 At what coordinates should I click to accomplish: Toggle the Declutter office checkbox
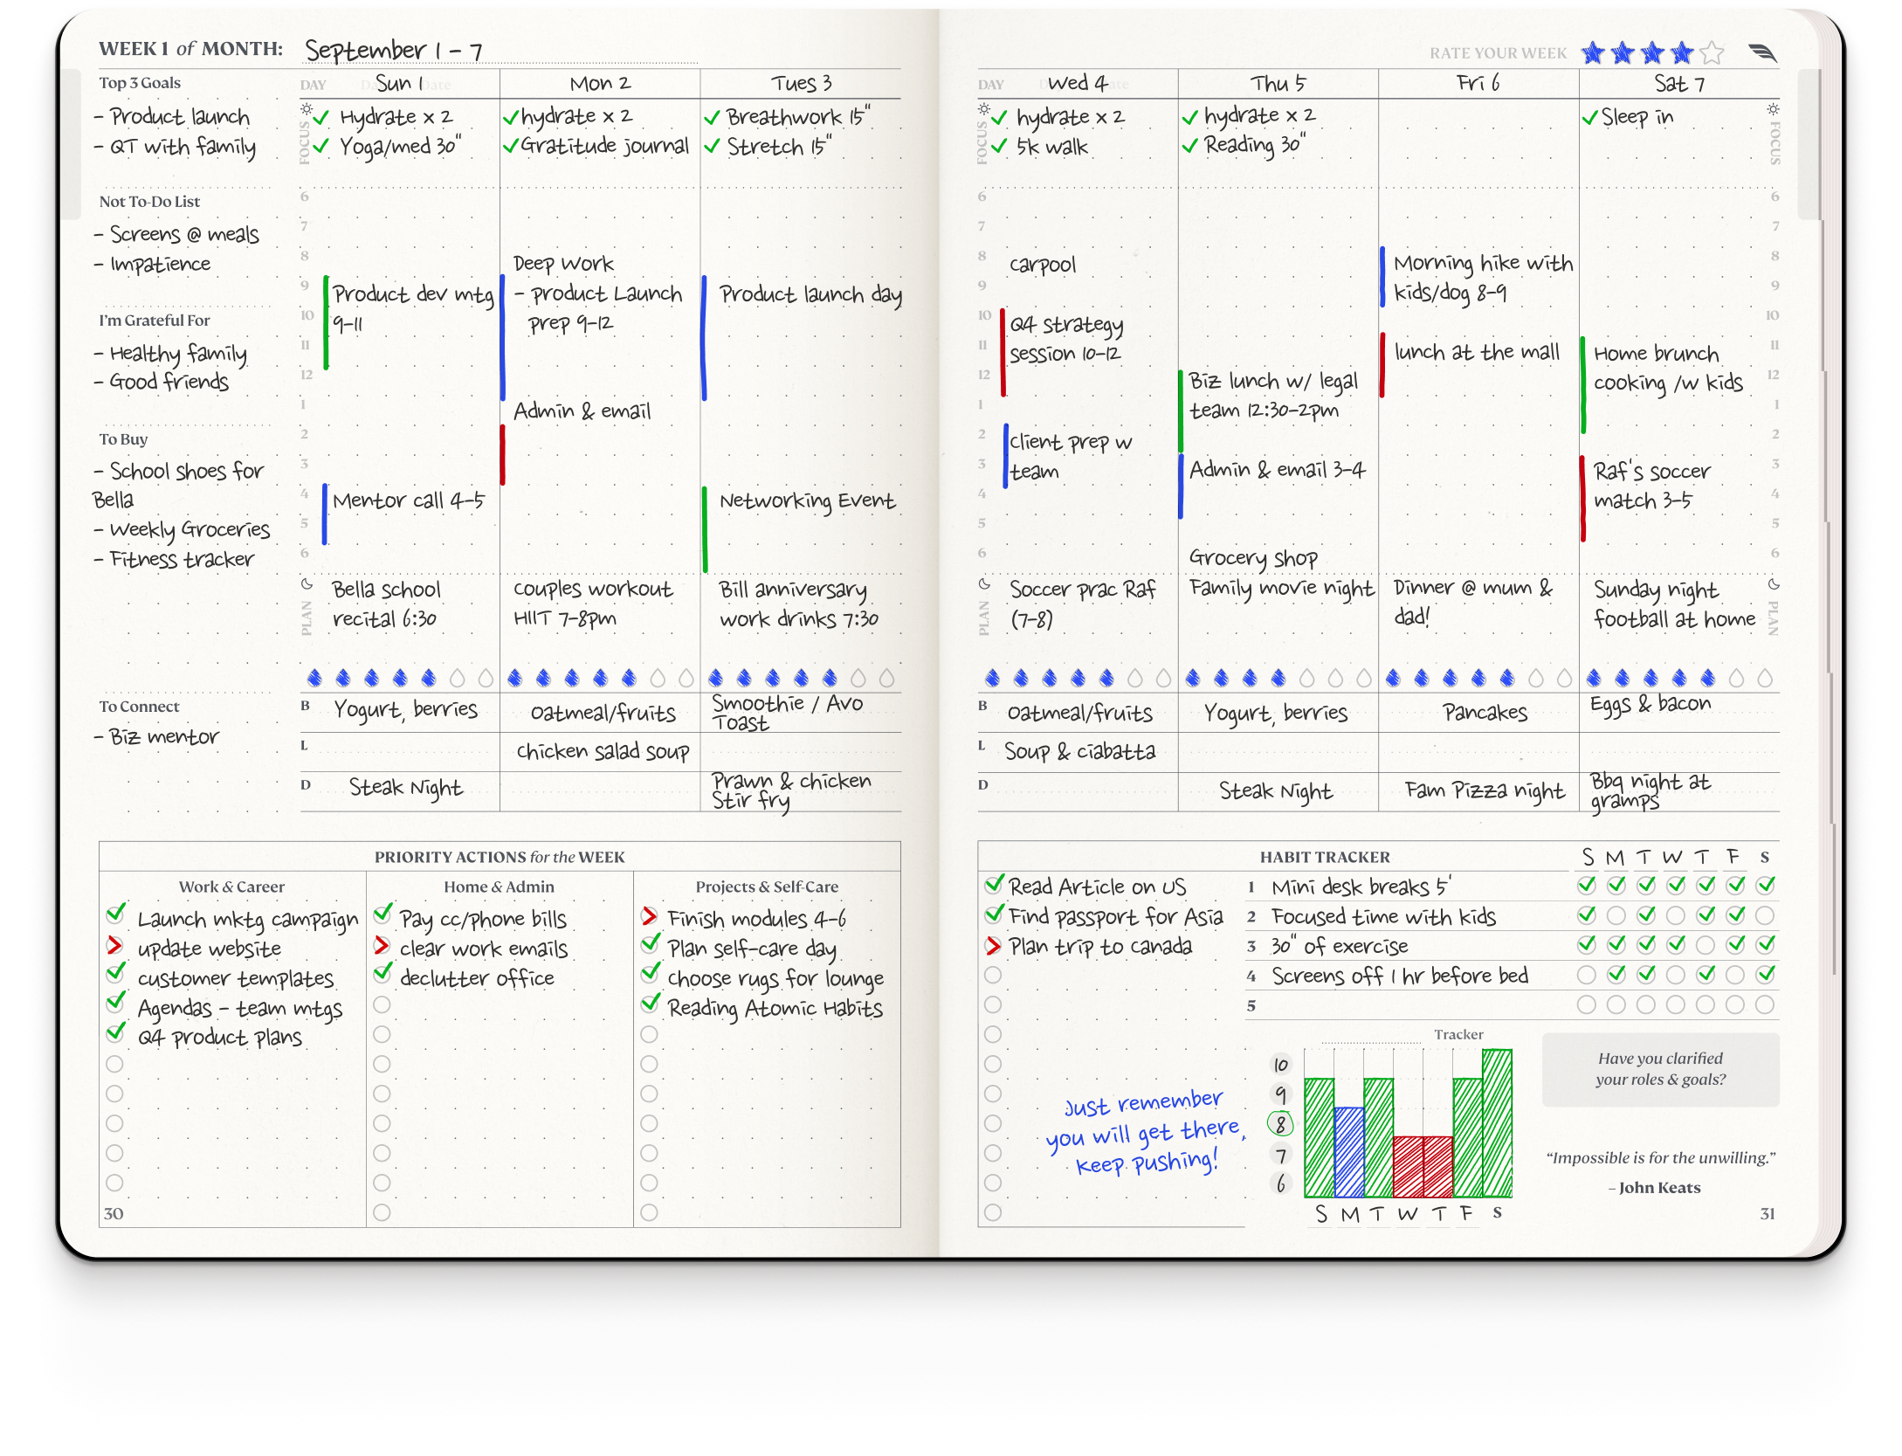pos(382,972)
